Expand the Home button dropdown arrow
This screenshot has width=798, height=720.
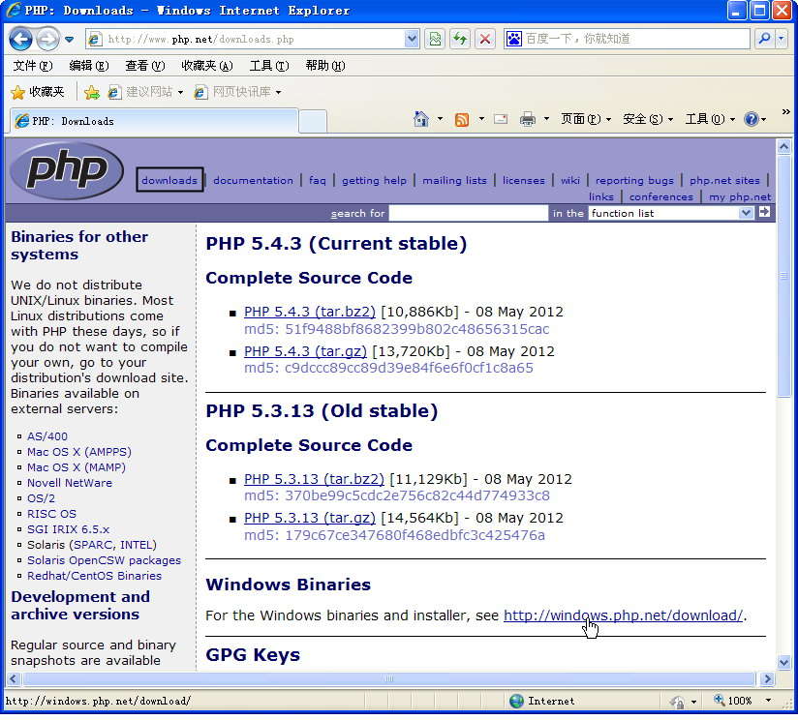tap(441, 119)
